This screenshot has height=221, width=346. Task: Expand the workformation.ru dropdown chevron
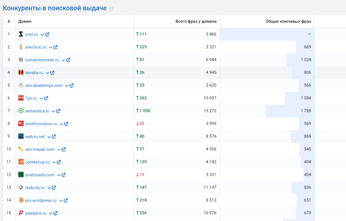tap(61, 125)
